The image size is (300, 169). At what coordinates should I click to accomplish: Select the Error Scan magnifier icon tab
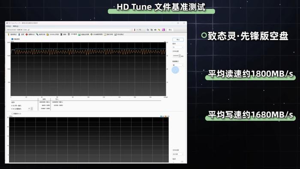(41, 35)
